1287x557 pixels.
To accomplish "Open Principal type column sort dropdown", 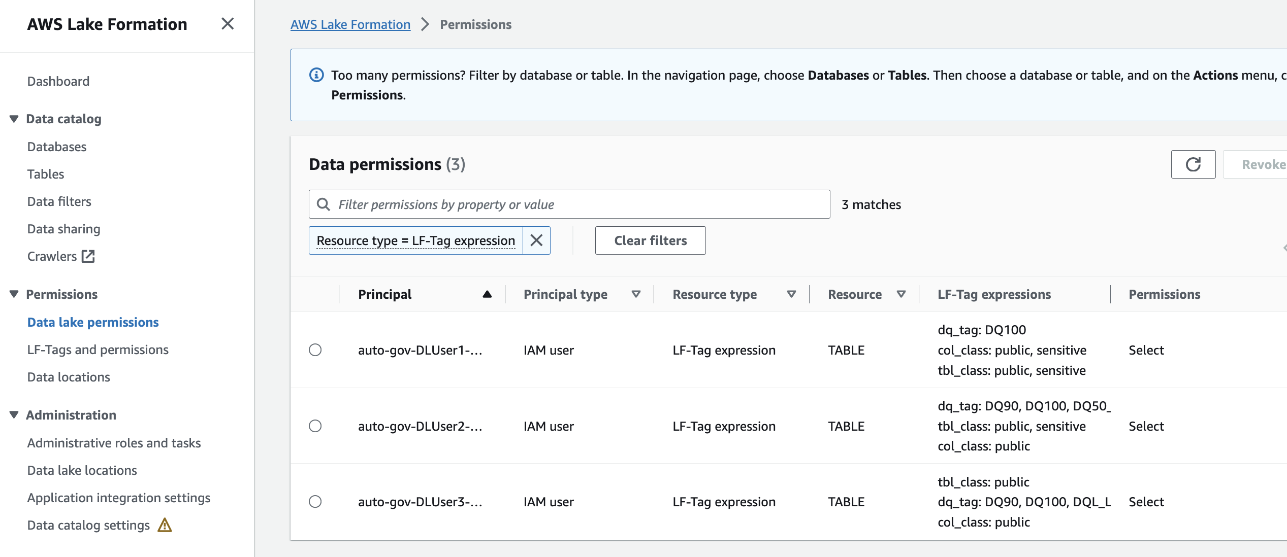I will (x=636, y=294).
